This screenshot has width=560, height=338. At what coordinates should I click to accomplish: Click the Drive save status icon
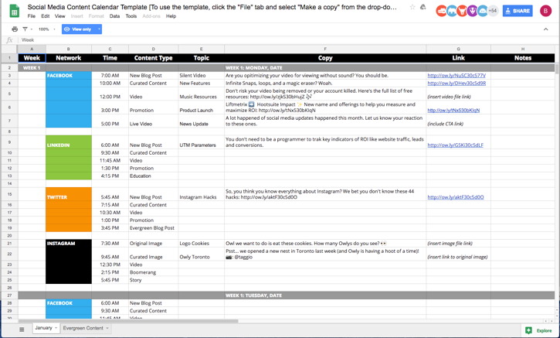coord(423,7)
